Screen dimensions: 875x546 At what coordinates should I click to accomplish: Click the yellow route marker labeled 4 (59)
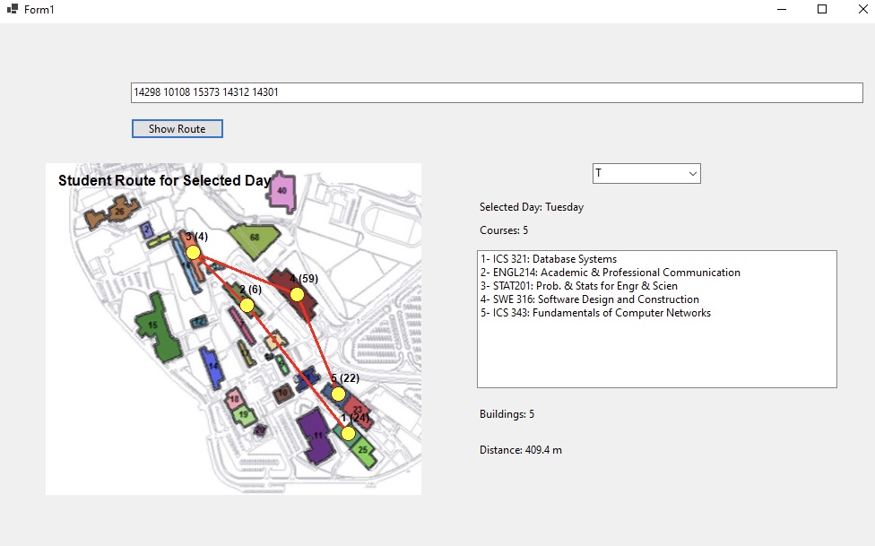[298, 294]
